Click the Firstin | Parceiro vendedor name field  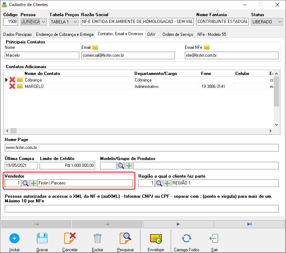coord(85,183)
